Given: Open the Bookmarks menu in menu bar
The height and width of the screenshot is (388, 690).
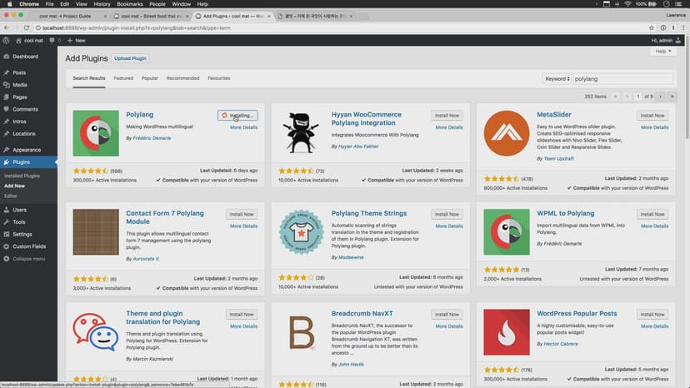Looking at the screenshot, I should (128, 4).
